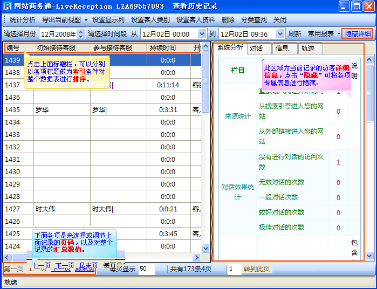Open 统计分析 from the toolbar
The image size is (377, 289).
point(22,19)
